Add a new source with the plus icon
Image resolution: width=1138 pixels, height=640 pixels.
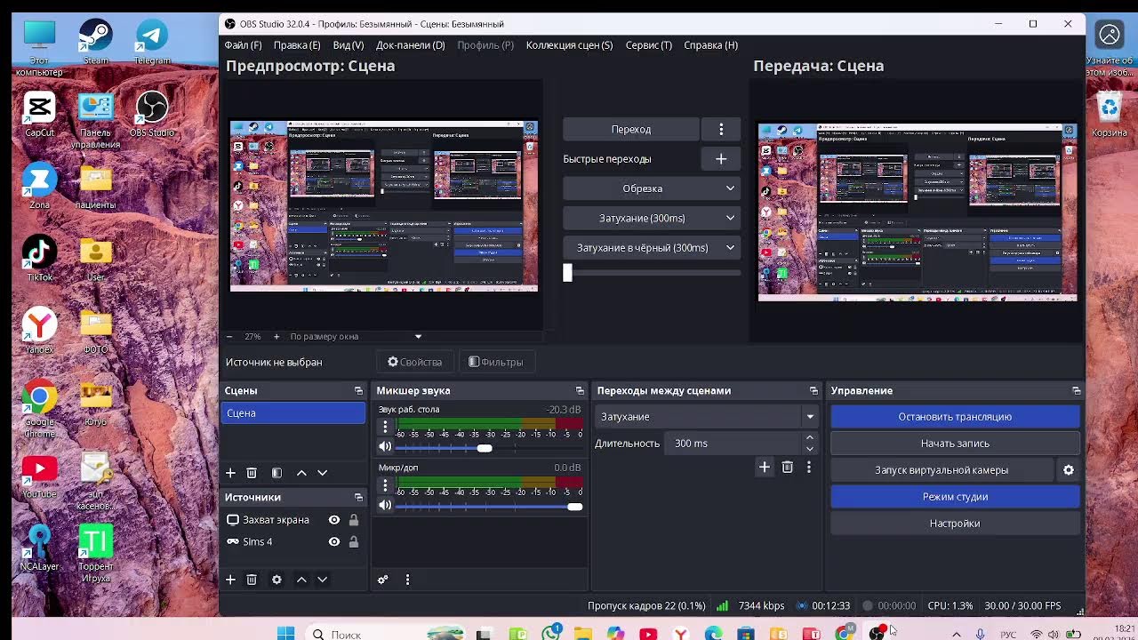pyautogui.click(x=230, y=580)
